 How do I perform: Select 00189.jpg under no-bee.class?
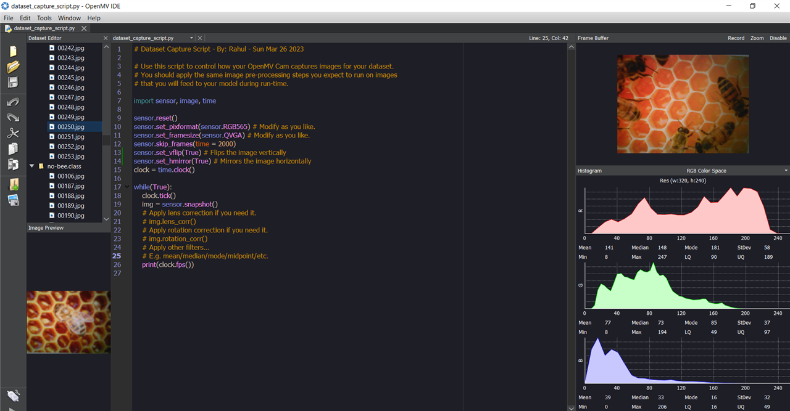(70, 206)
